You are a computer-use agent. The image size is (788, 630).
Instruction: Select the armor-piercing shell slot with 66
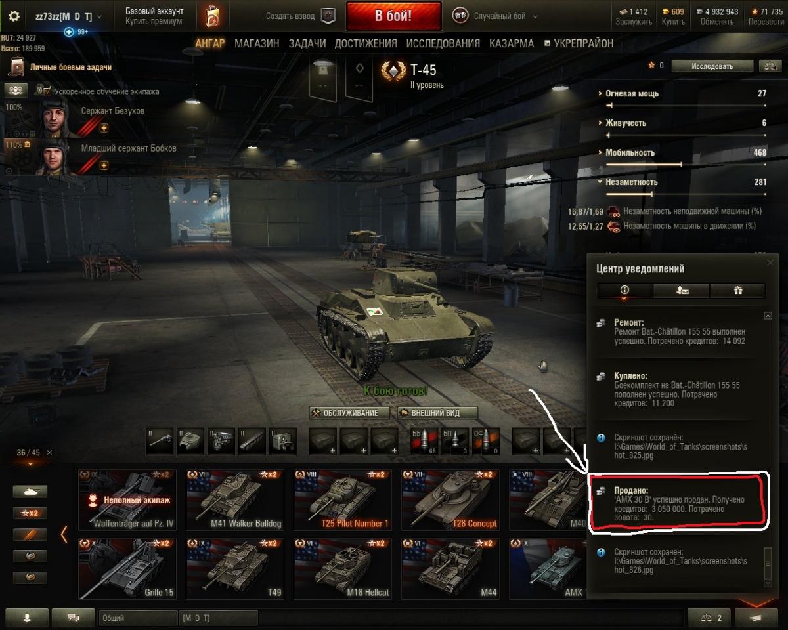click(x=424, y=441)
